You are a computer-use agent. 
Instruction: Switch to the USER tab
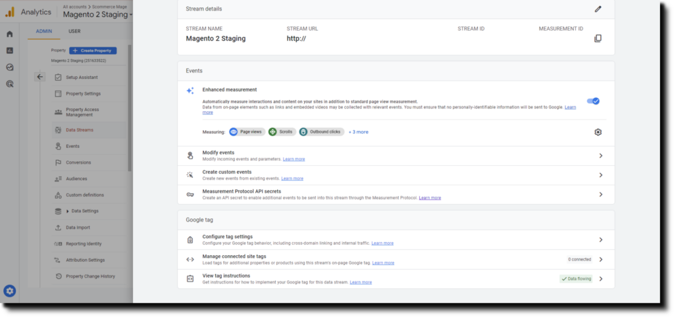click(x=74, y=32)
